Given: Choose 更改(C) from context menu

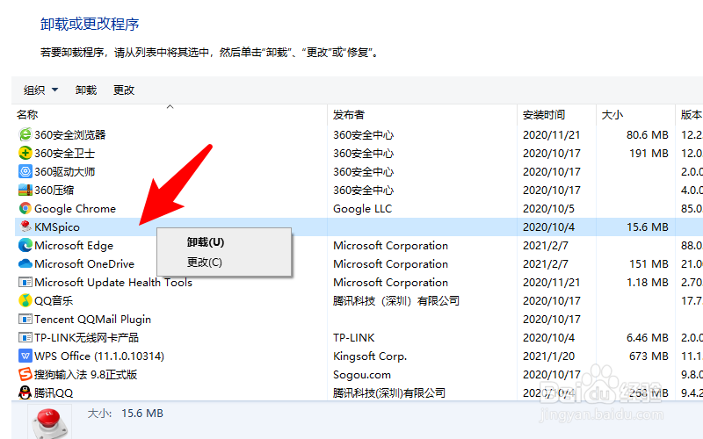Looking at the screenshot, I should [x=205, y=263].
